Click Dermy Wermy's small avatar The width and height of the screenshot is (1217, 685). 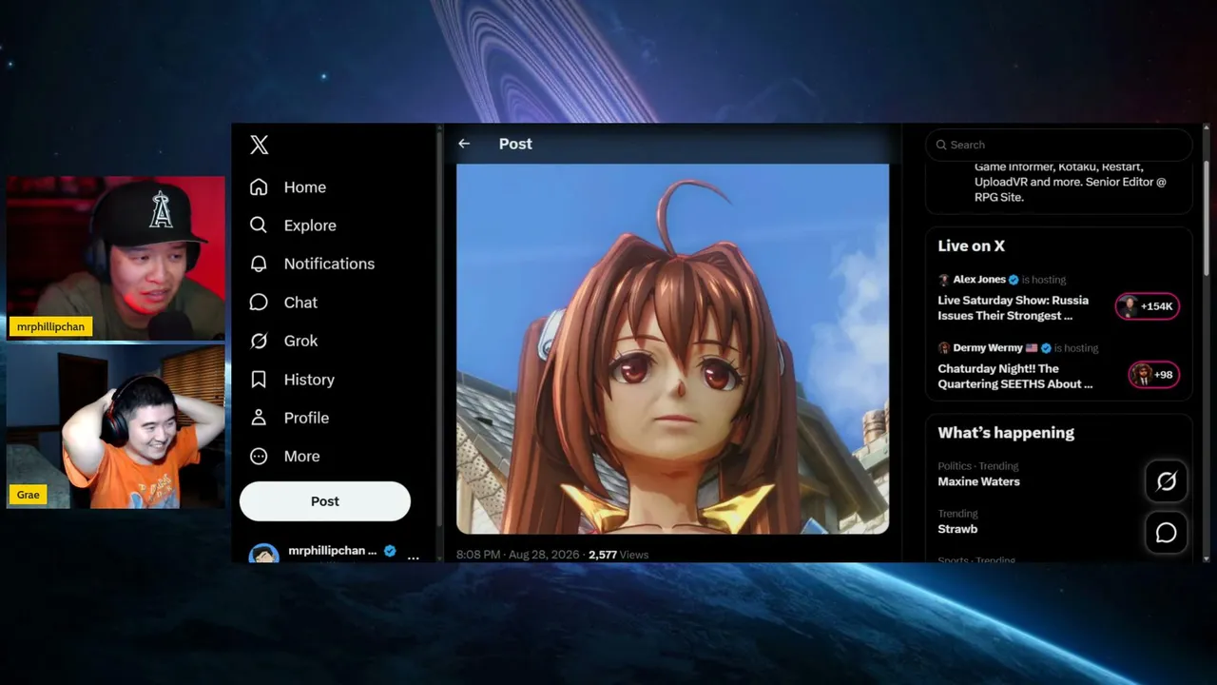pos(944,348)
